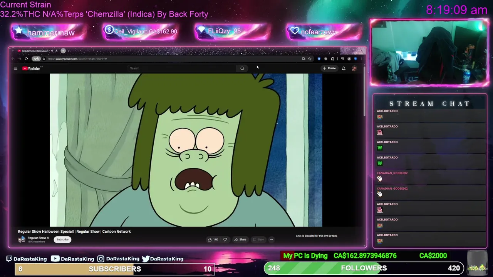
Task: Bookmark this page with the star icon
Action: coord(310,59)
